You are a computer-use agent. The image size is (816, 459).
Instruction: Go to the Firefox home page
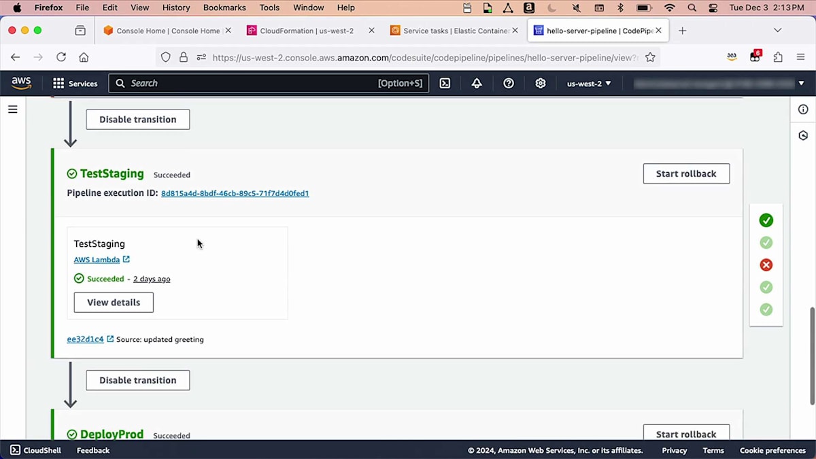pyautogui.click(x=84, y=57)
